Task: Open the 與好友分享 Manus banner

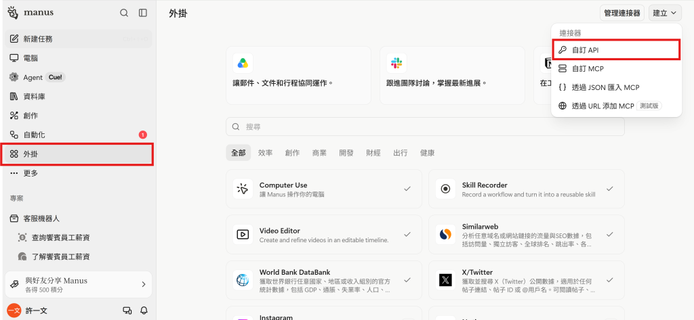Action: coord(79,285)
